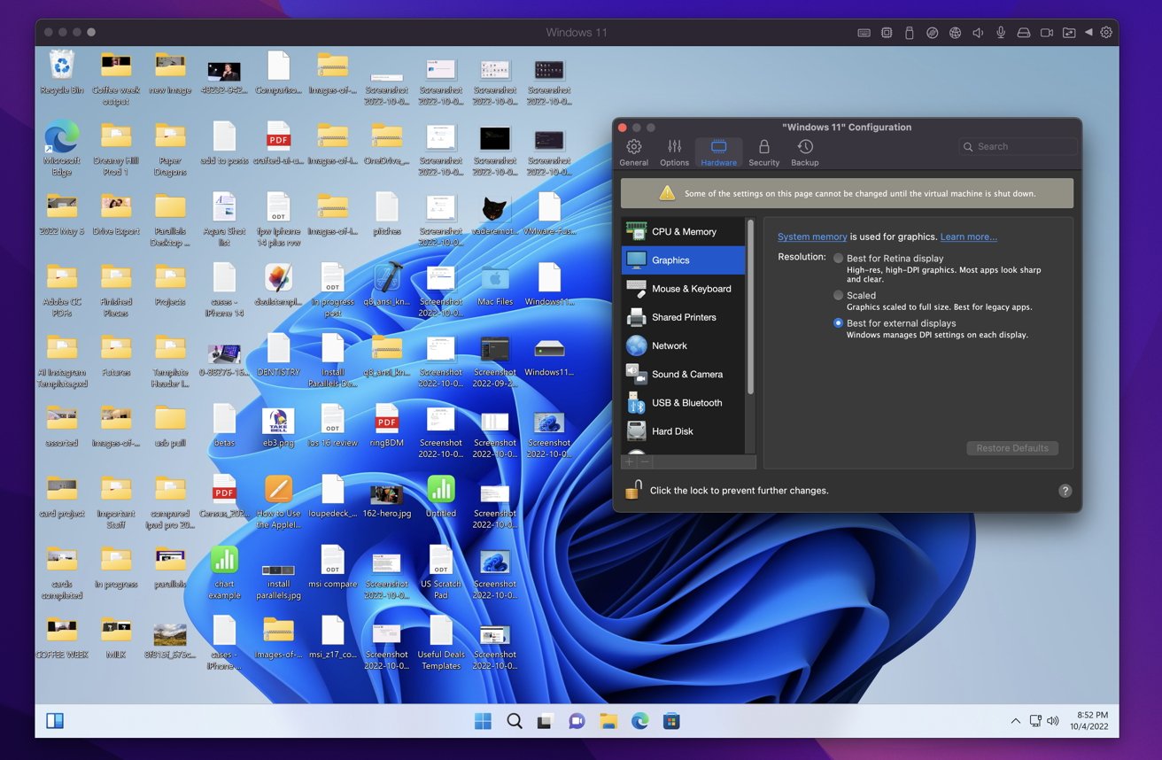Image resolution: width=1162 pixels, height=760 pixels.
Task: Expand the system tray hidden icons chevron
Action: point(1015,721)
